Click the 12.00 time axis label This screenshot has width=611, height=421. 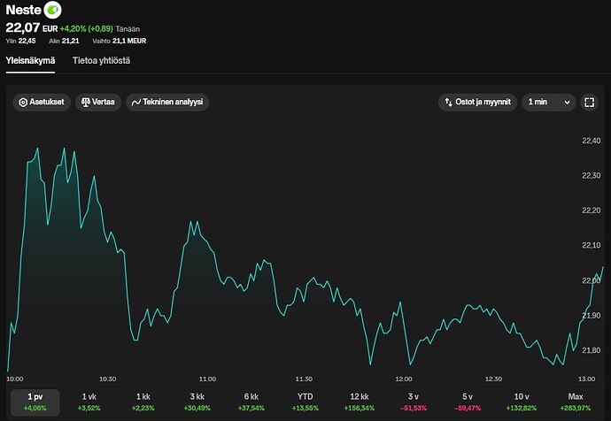click(404, 379)
